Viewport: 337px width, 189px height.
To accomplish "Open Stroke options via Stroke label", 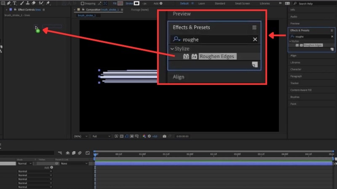I will coord(129,3).
